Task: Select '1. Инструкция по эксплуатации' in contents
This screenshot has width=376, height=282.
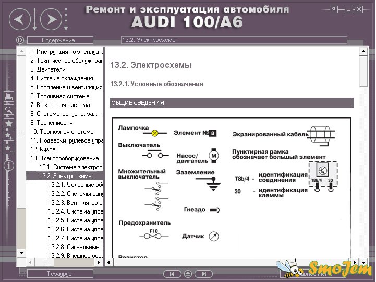Action: tap(67, 52)
